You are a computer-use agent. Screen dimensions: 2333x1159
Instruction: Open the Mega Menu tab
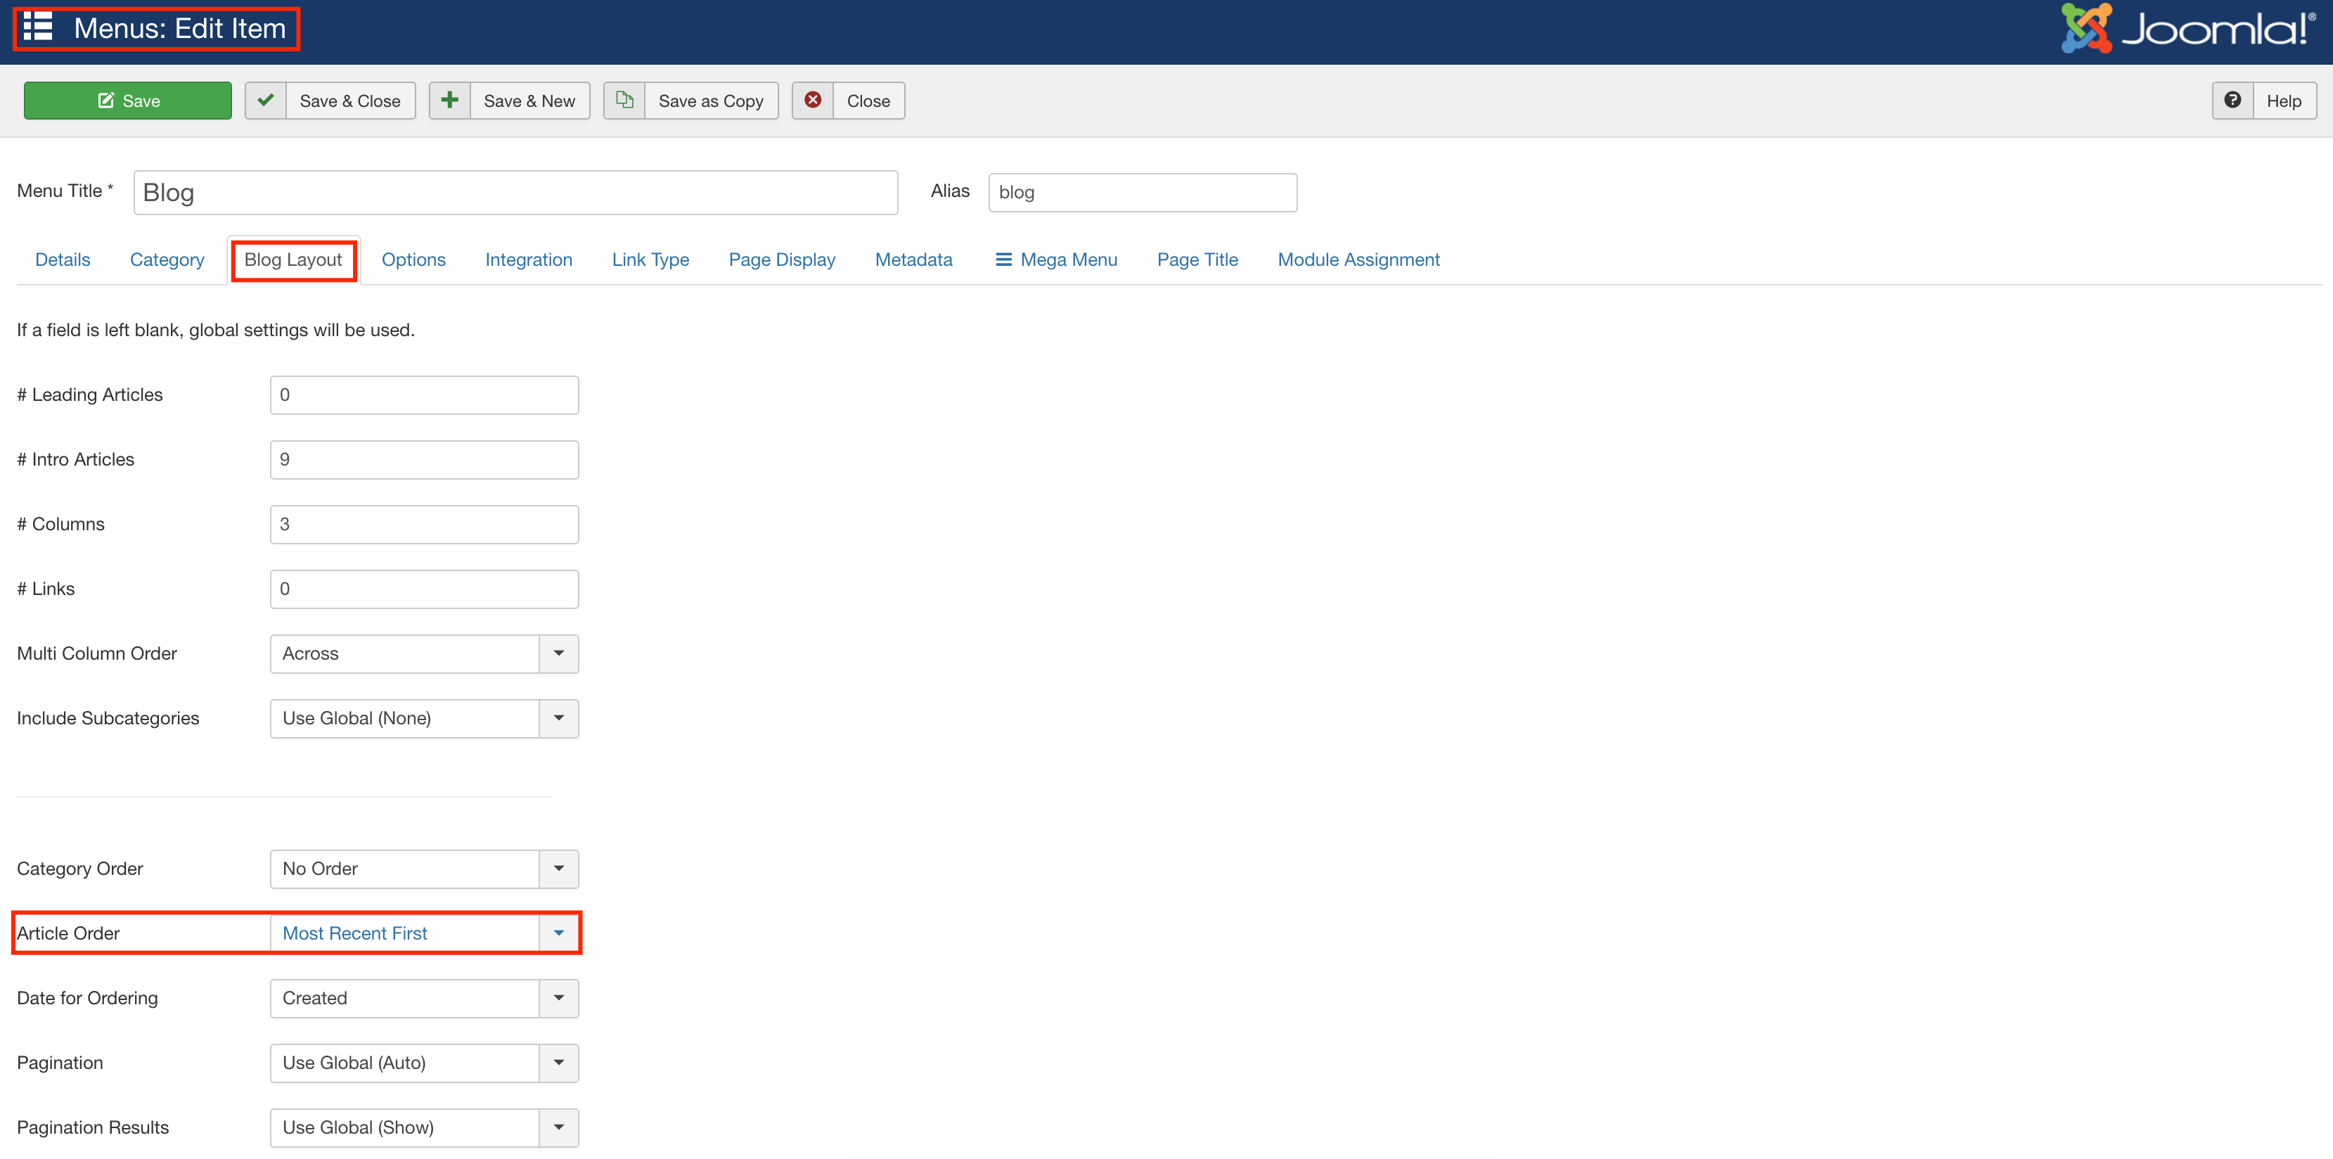pos(1056,260)
